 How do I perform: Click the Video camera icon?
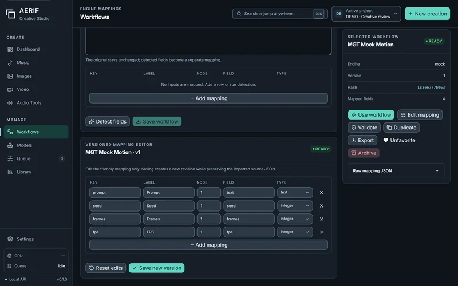pos(10,89)
